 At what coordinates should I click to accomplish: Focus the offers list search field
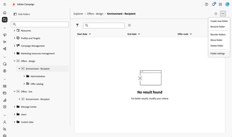104,25
